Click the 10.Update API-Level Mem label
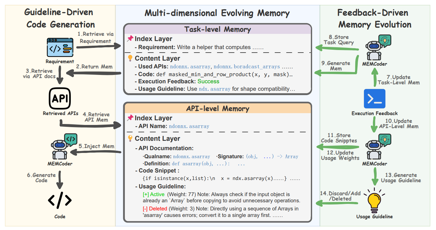Viewport: 436px width, 230px height. pos(398,123)
